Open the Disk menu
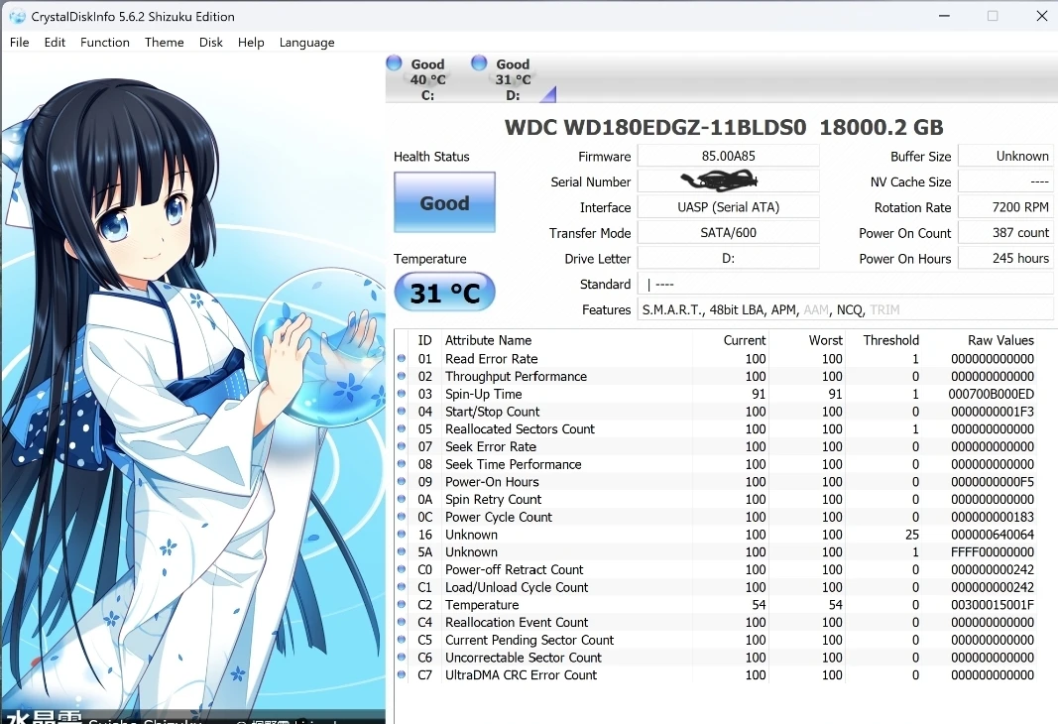This screenshot has height=724, width=1058. coord(210,42)
